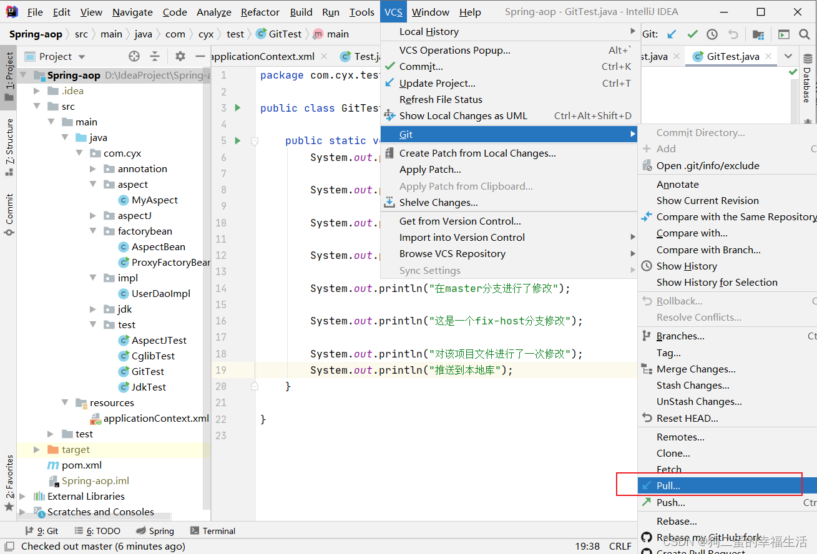Click the GitTest breadcrumb in navigation bar

(279, 34)
